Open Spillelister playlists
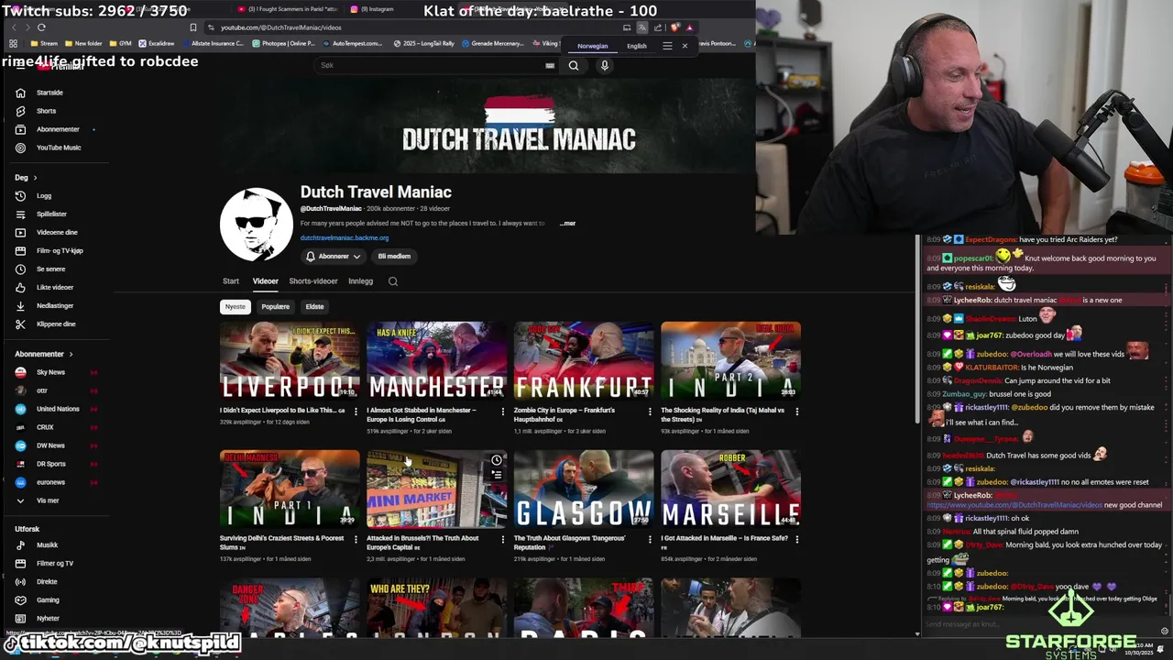Viewport: 1173px width, 660px height. [x=51, y=214]
